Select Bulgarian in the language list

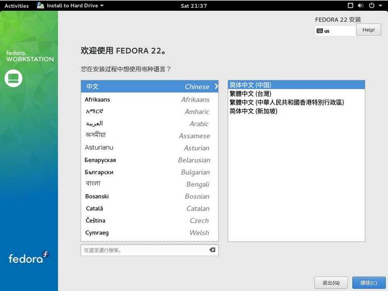click(150, 172)
